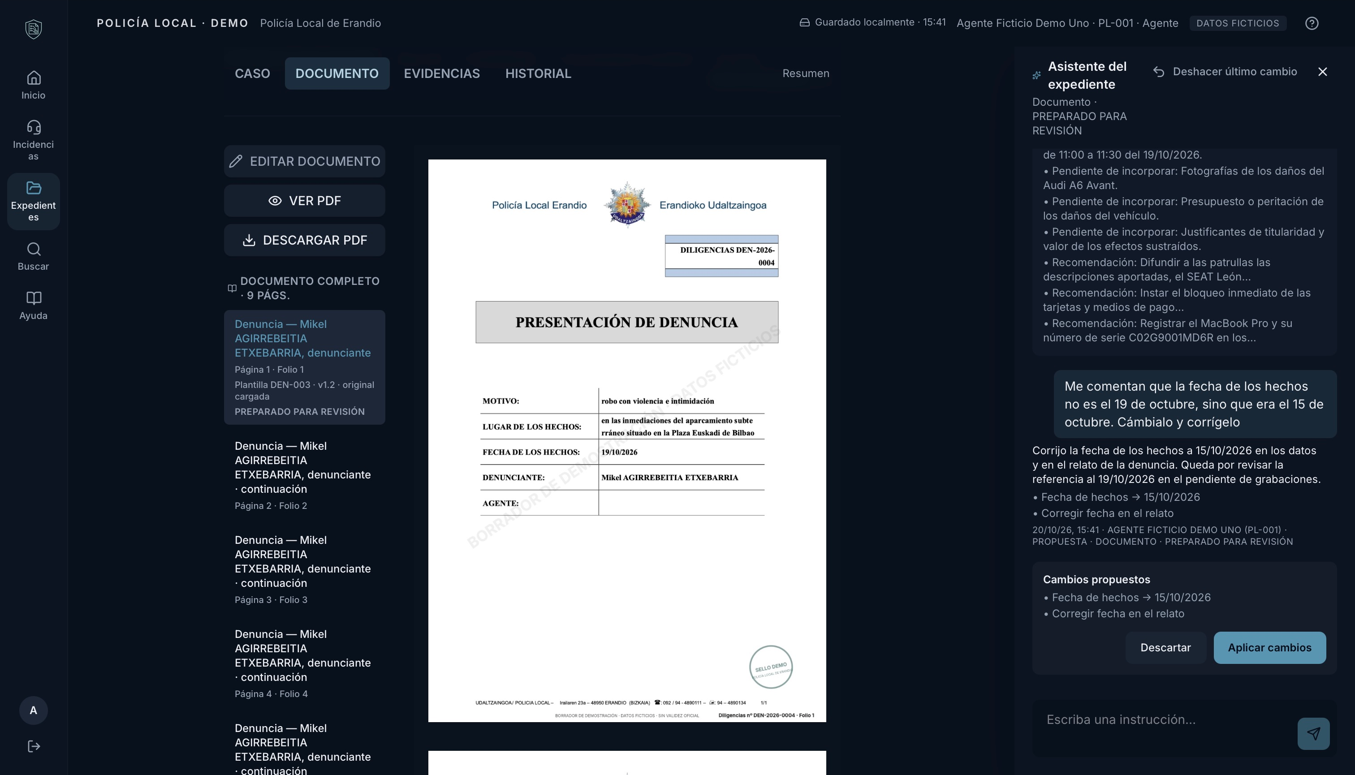
Task: Click the send instruction arrow button
Action: (x=1313, y=733)
